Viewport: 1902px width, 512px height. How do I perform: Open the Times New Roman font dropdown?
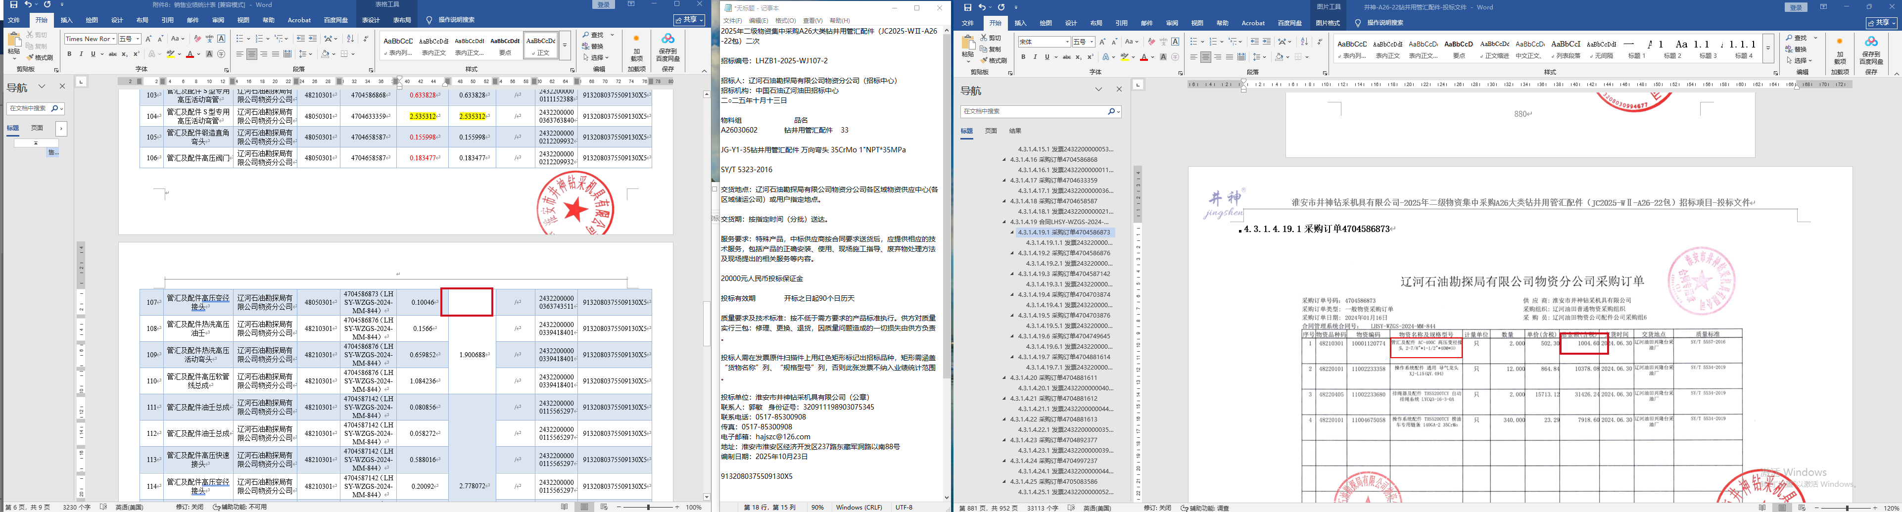(114, 39)
